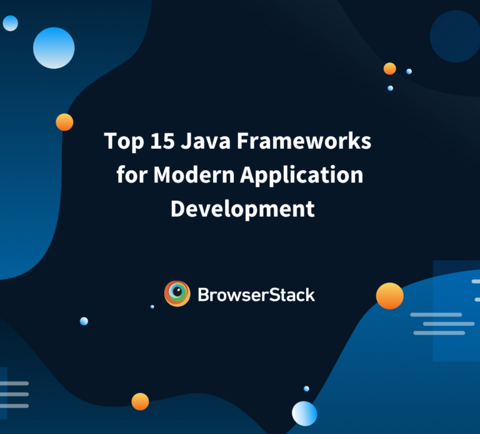Click the BrowserStack wordmark text
Viewport: 480px width, 434px height.
point(256,295)
